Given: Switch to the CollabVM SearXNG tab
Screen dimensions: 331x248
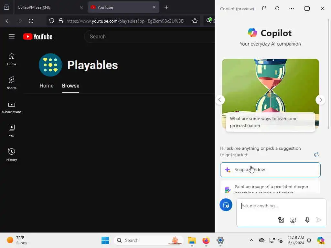Looking at the screenshot, I should coord(49,7).
